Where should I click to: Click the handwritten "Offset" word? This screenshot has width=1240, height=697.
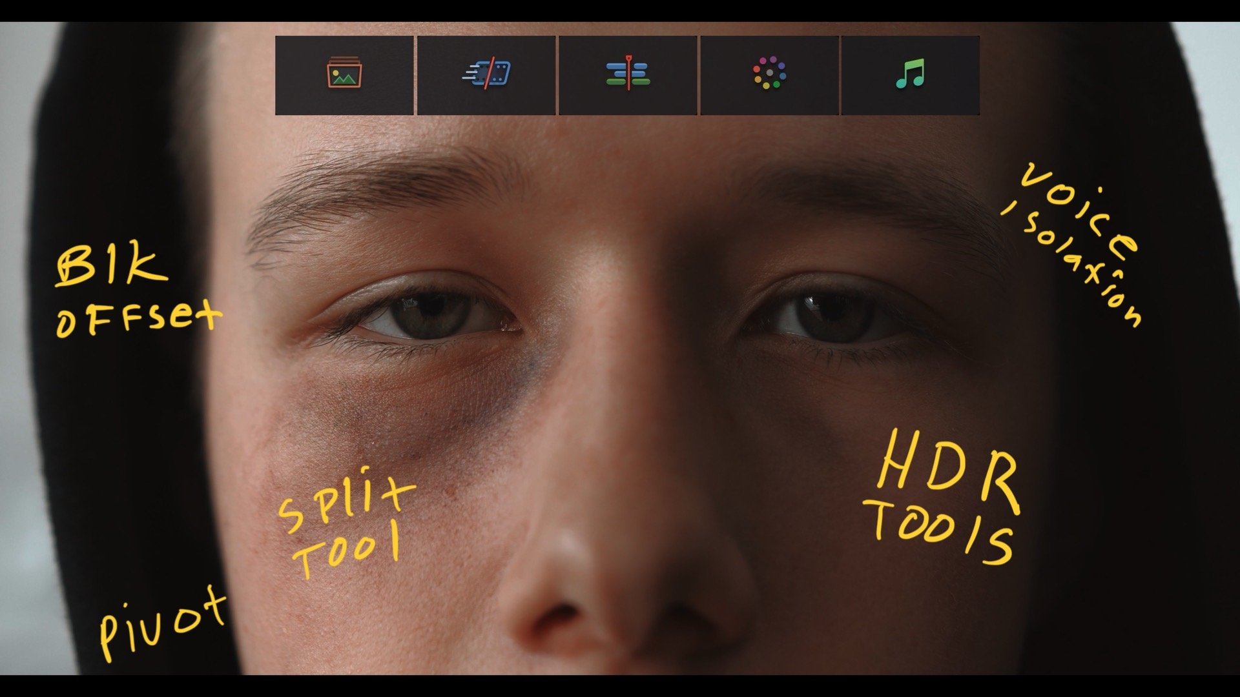(138, 318)
